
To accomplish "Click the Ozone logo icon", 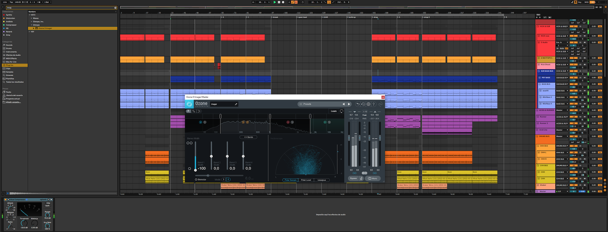I will [x=189, y=104].
